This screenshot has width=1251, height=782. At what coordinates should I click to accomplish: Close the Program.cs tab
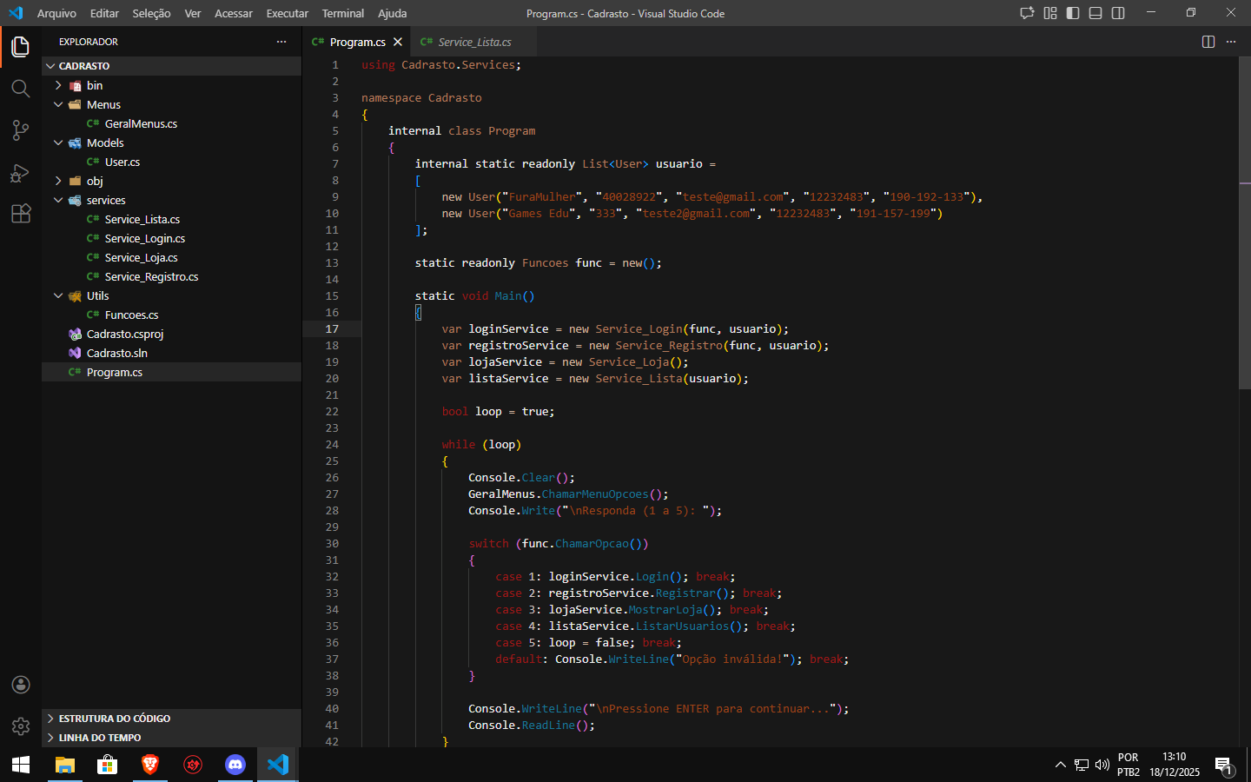pos(398,42)
